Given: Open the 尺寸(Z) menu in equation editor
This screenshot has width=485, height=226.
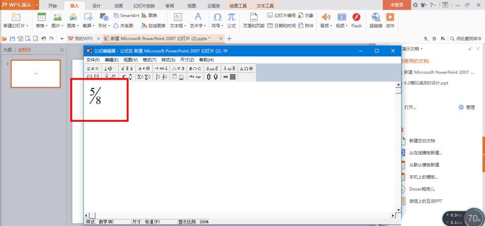Looking at the screenshot, I should pyautogui.click(x=187, y=60).
